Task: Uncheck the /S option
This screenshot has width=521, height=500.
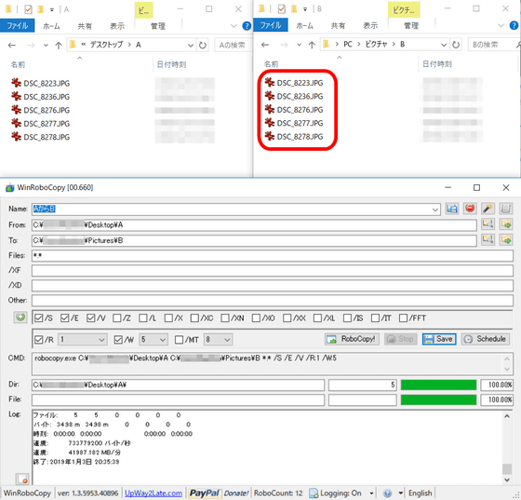Action: (x=38, y=318)
